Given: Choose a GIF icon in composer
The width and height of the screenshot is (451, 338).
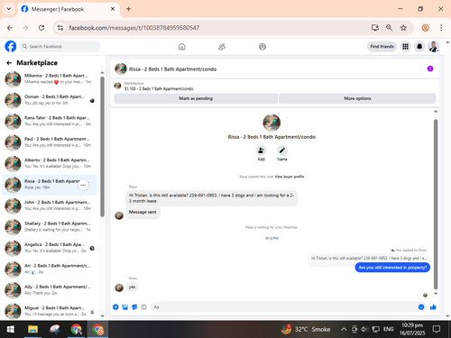Looking at the screenshot, I should click(143, 307).
